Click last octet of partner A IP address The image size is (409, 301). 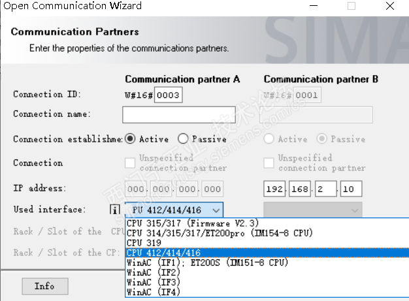[212, 189]
